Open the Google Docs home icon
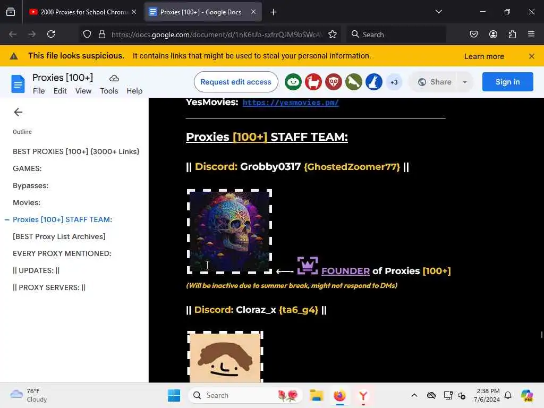The height and width of the screenshot is (408, 544). (x=18, y=83)
